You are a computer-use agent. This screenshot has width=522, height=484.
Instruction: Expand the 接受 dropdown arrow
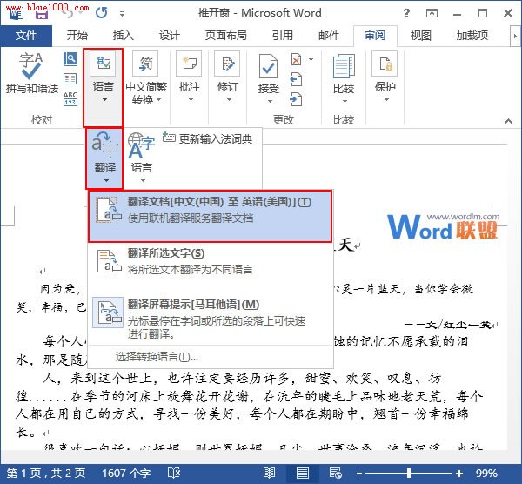point(270,101)
